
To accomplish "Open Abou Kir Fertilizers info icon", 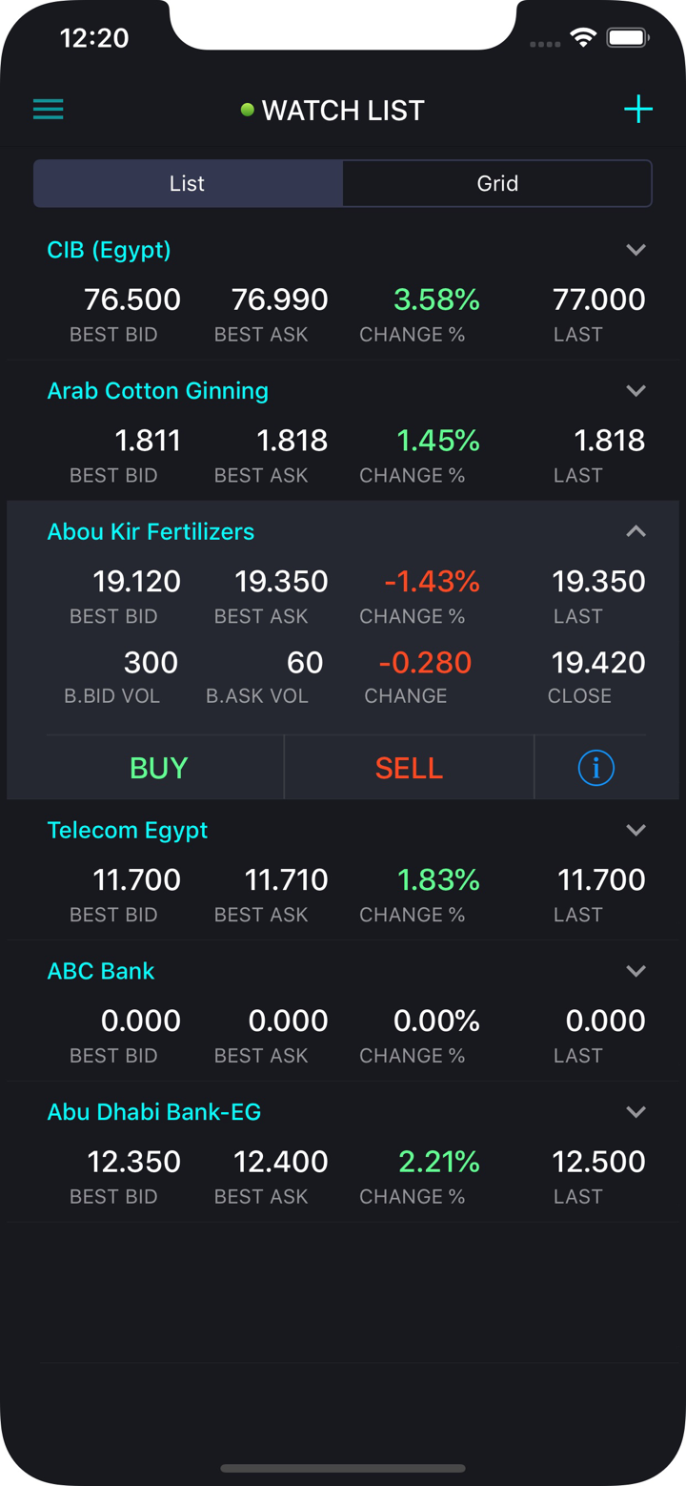I will (x=596, y=768).
